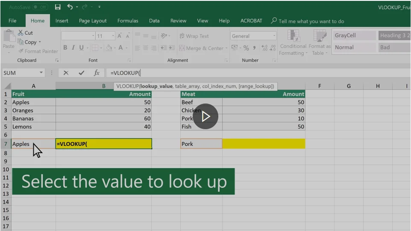Open the File tab
The width and height of the screenshot is (411, 231).
coord(12,21)
